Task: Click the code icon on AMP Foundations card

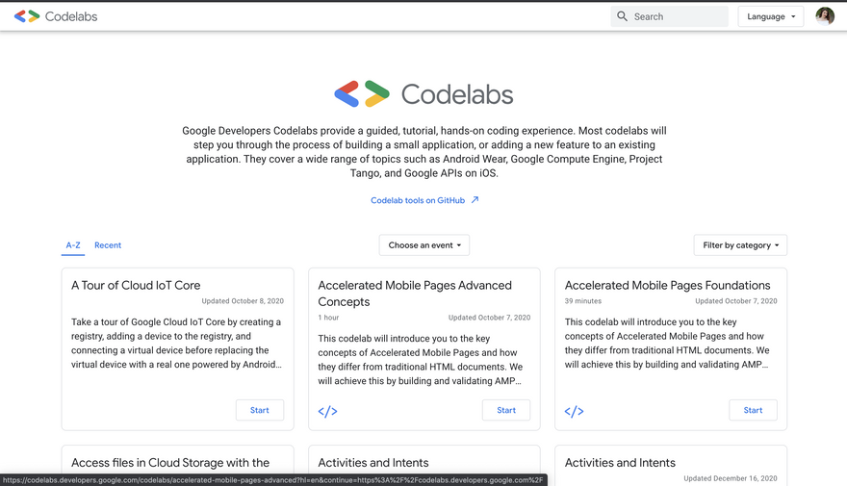Action: point(574,411)
